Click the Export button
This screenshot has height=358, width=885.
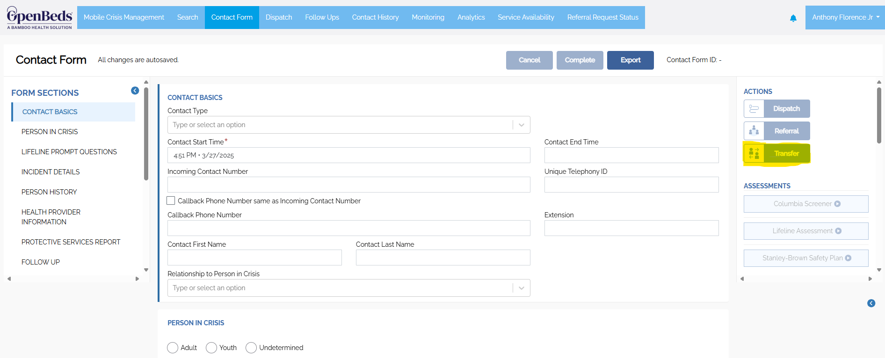point(630,60)
